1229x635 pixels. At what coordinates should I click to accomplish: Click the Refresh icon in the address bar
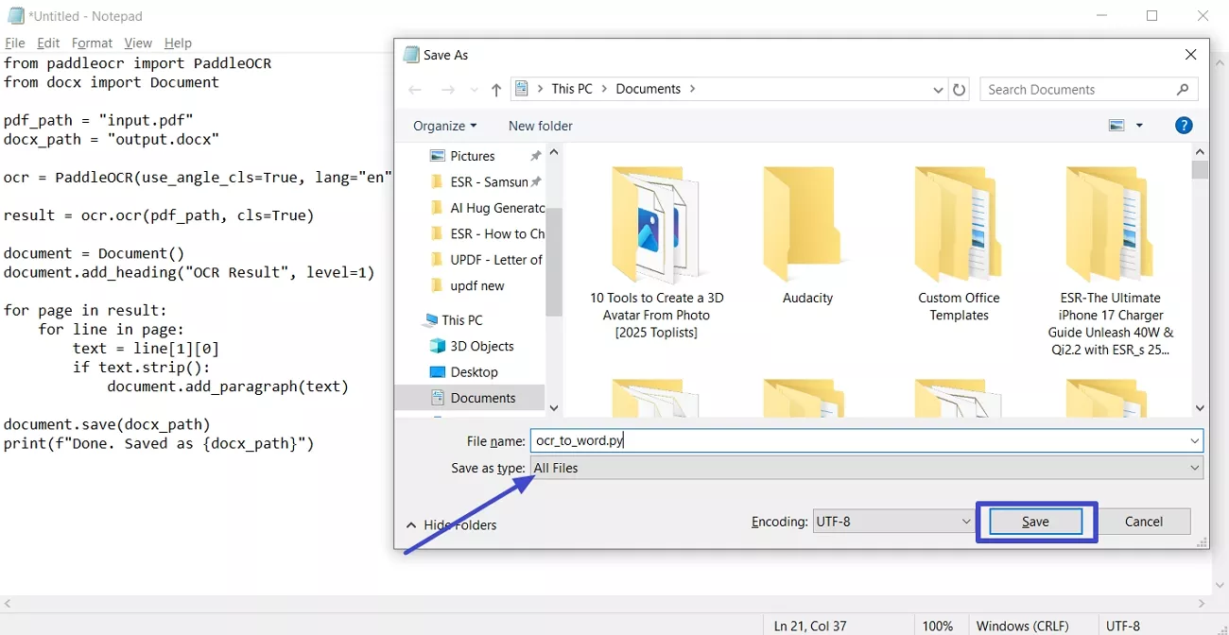click(x=959, y=89)
